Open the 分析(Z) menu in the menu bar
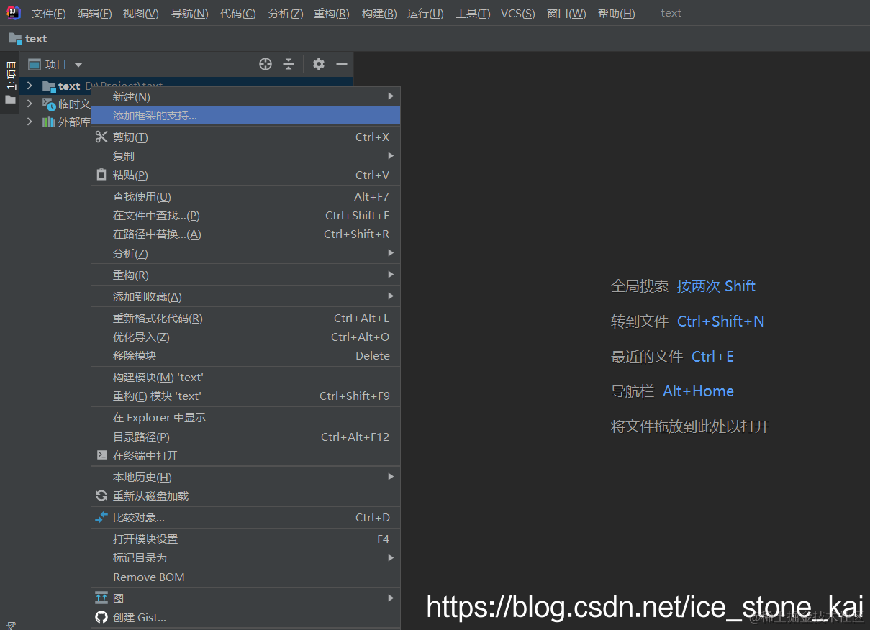The image size is (870, 630). pyautogui.click(x=286, y=13)
